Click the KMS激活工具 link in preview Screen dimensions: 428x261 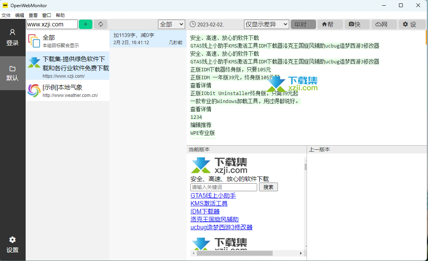click(x=209, y=203)
